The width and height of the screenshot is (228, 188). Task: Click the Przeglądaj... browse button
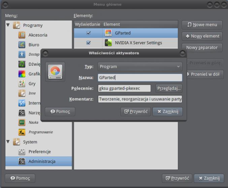[x=169, y=88]
